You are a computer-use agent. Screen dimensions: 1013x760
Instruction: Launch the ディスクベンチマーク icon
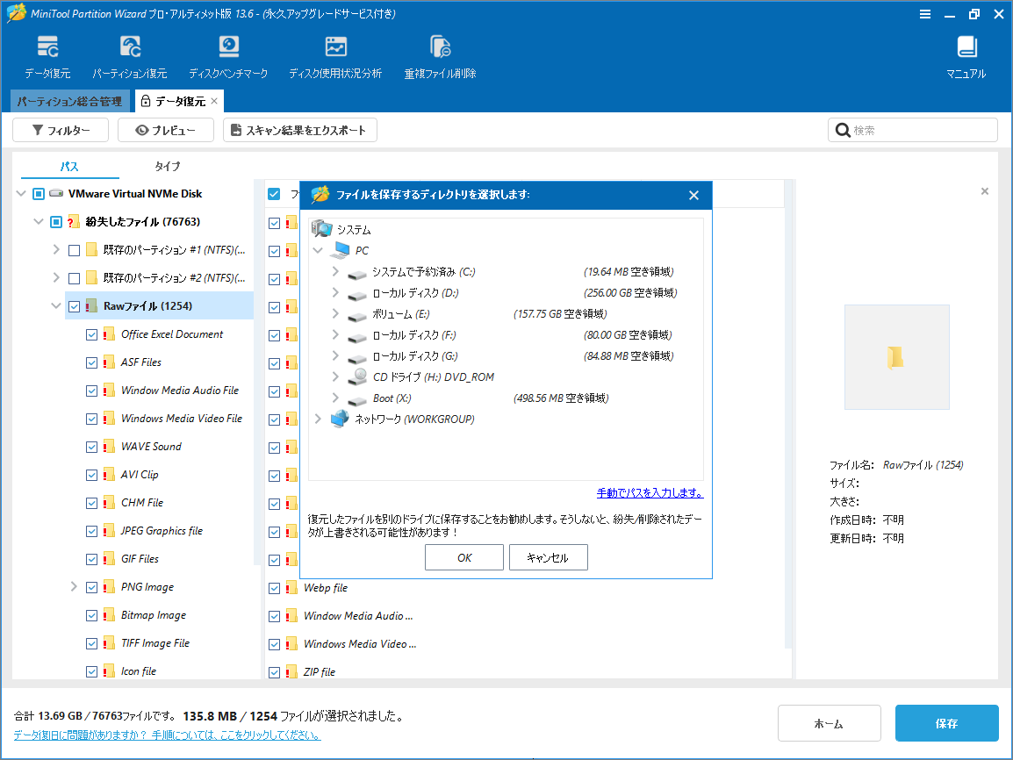coord(229,47)
